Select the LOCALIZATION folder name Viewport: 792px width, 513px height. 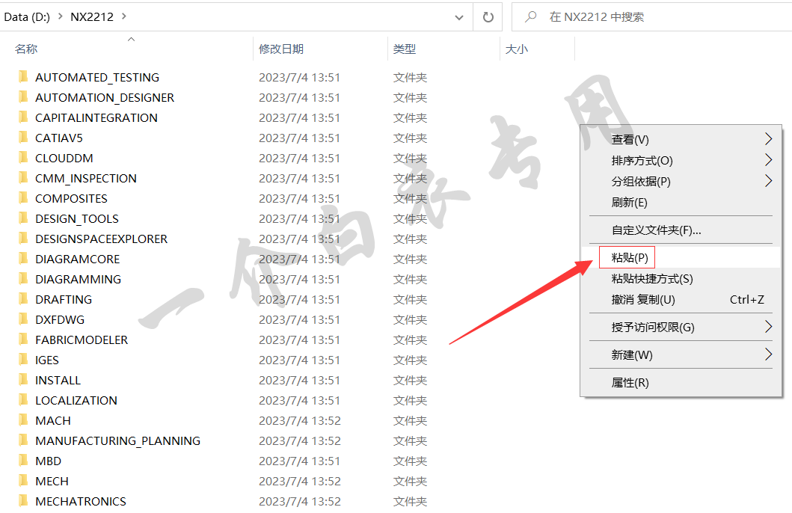tap(76, 400)
